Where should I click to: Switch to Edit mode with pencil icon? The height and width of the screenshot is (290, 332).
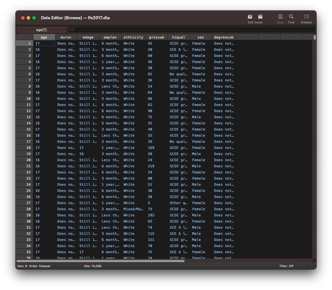(x=250, y=17)
